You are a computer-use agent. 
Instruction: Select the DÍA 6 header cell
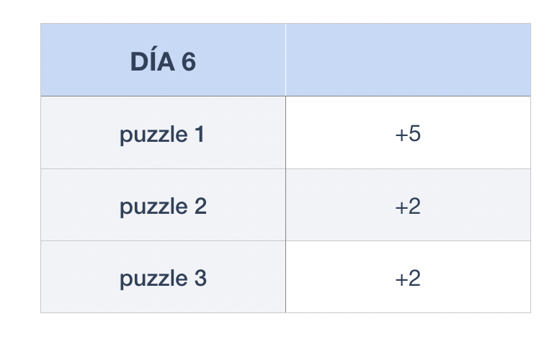click(x=163, y=61)
